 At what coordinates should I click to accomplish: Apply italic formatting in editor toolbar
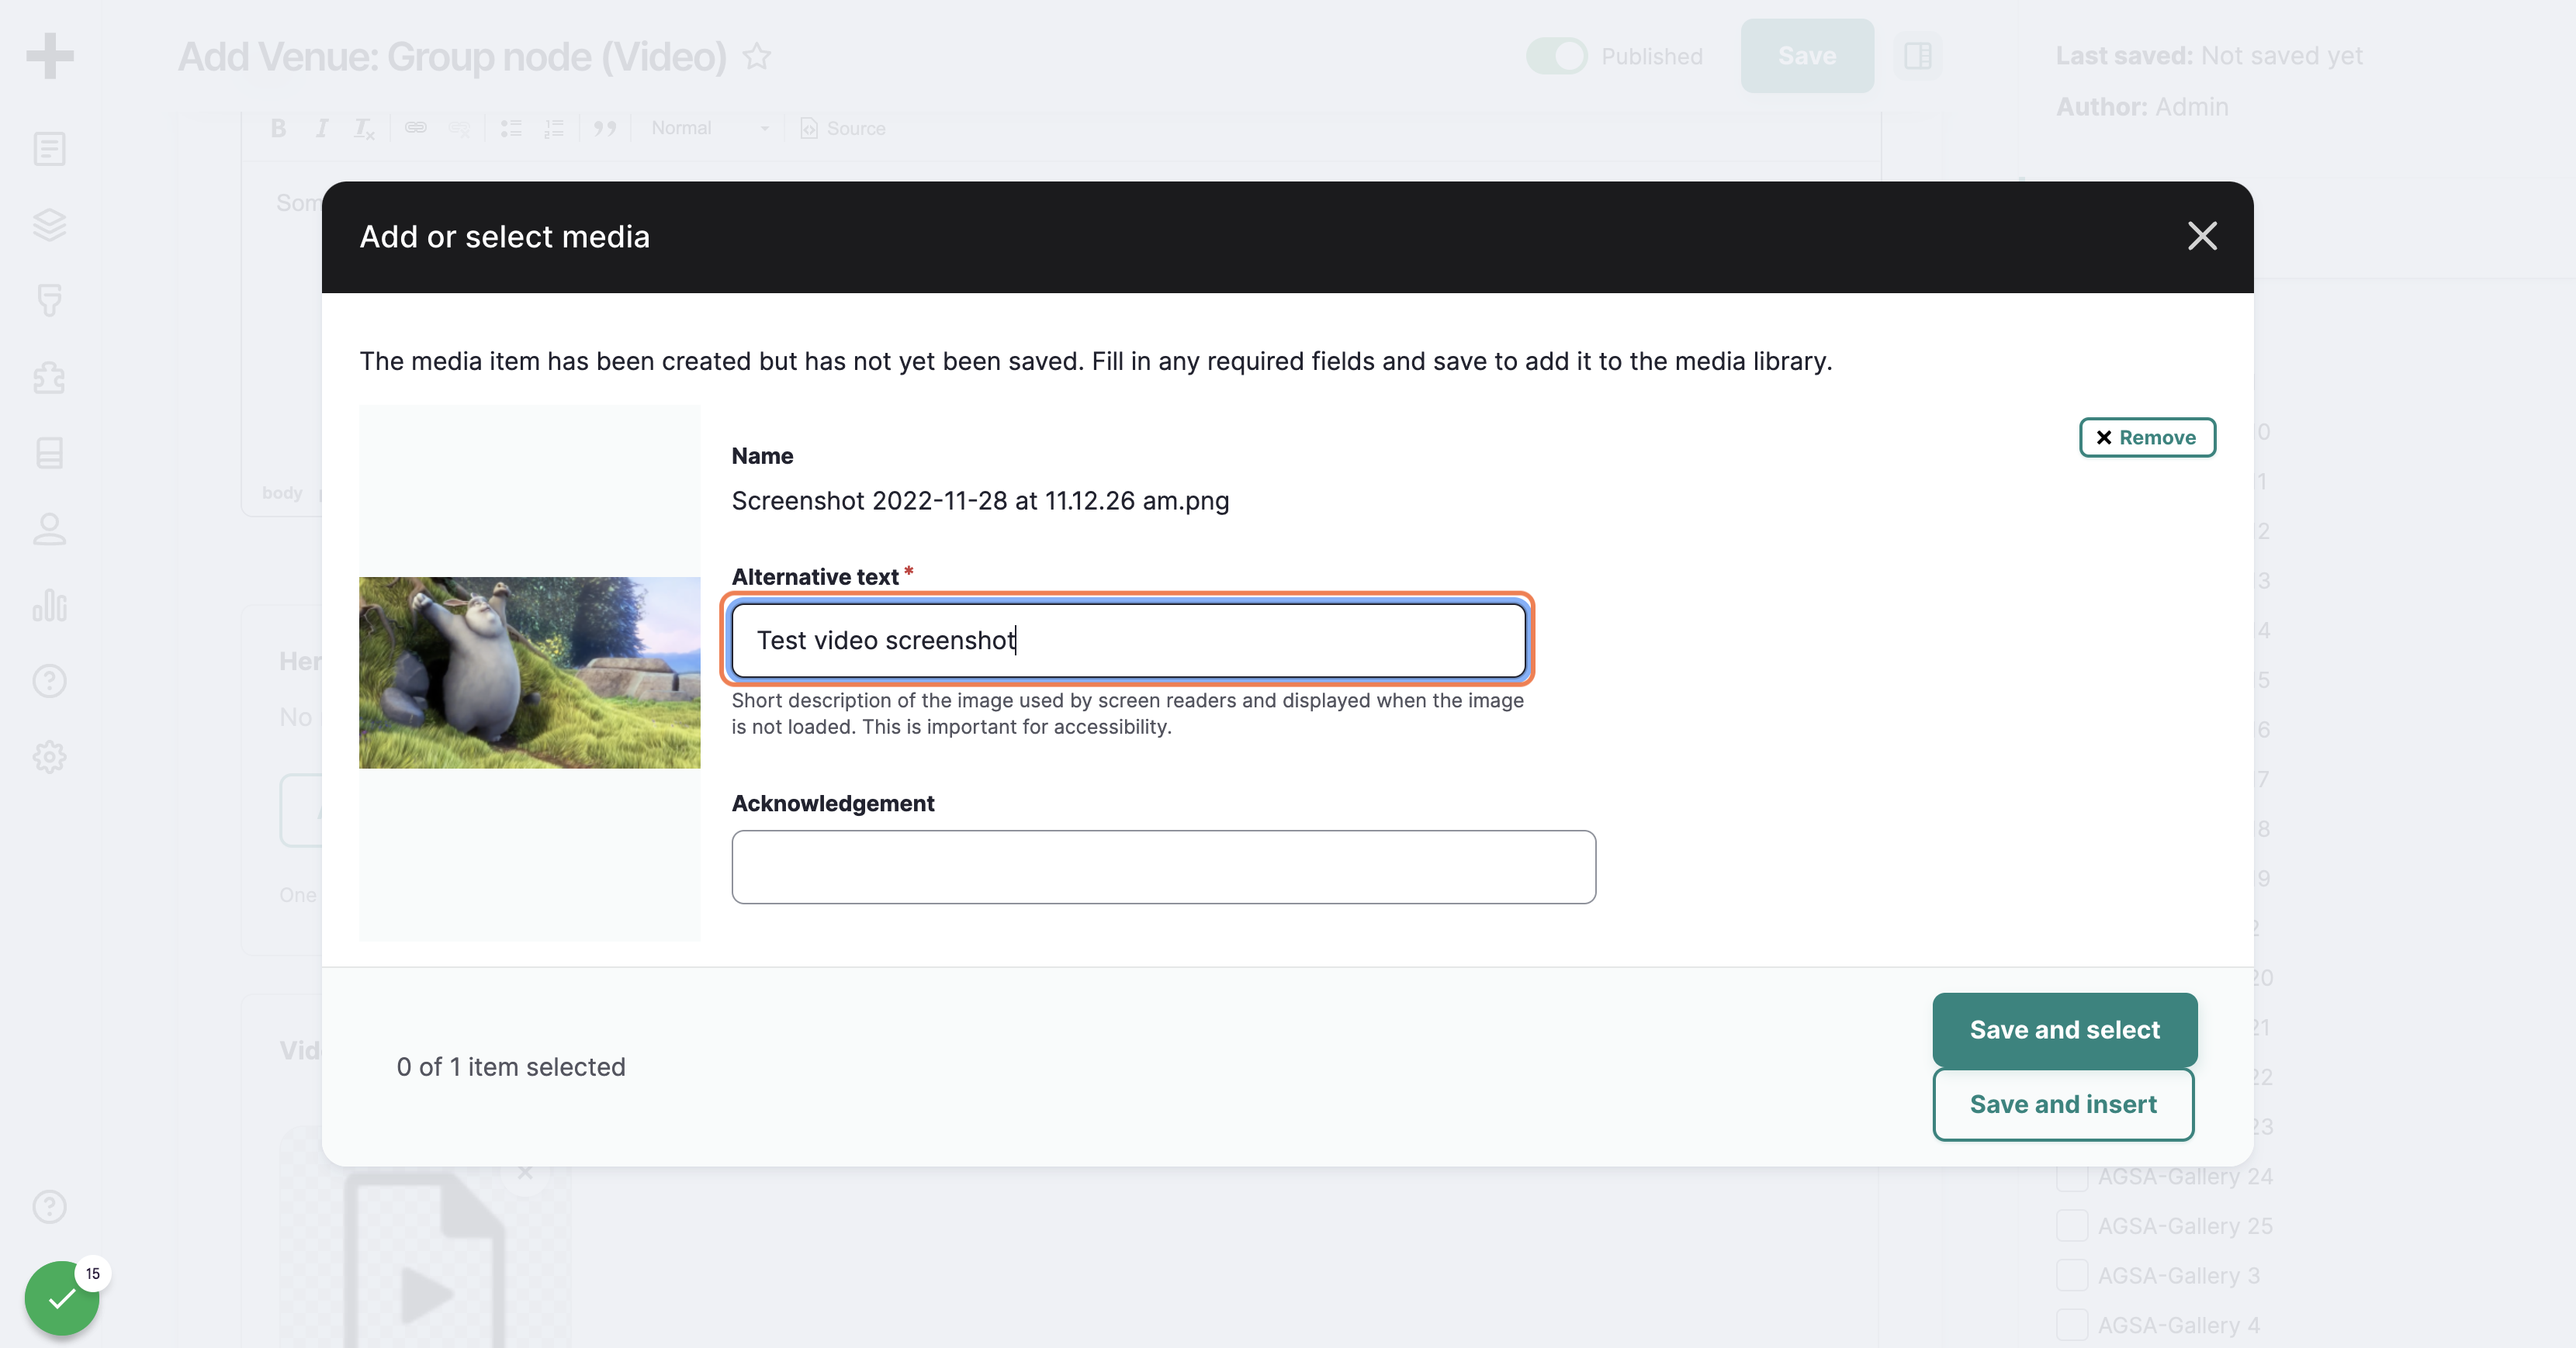(x=321, y=128)
